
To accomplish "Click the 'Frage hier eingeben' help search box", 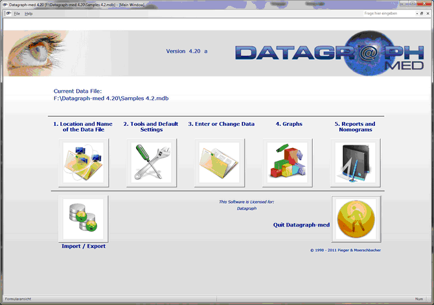I will pyautogui.click(x=389, y=14).
